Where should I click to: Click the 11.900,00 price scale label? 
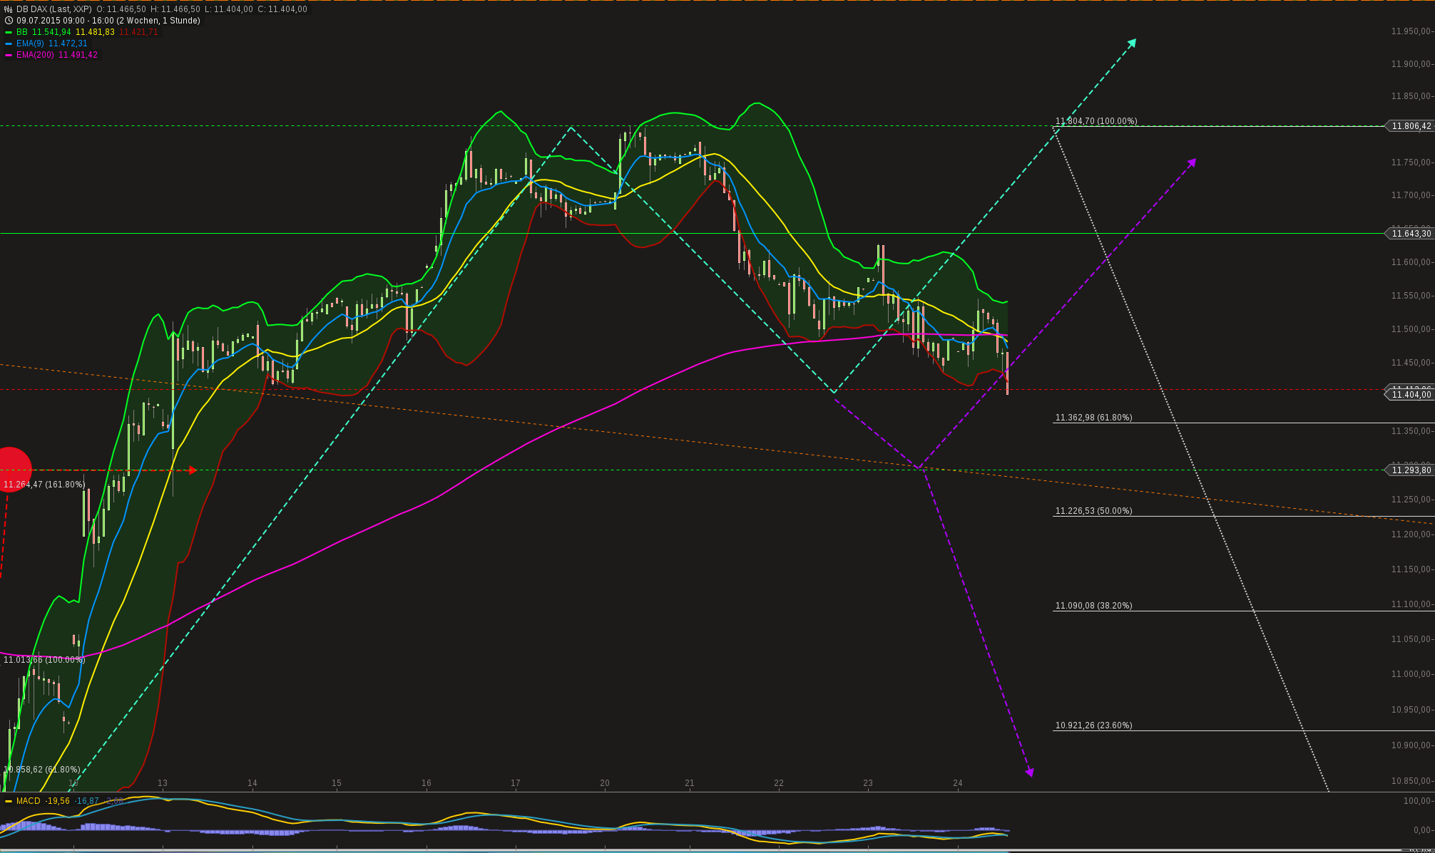point(1411,64)
